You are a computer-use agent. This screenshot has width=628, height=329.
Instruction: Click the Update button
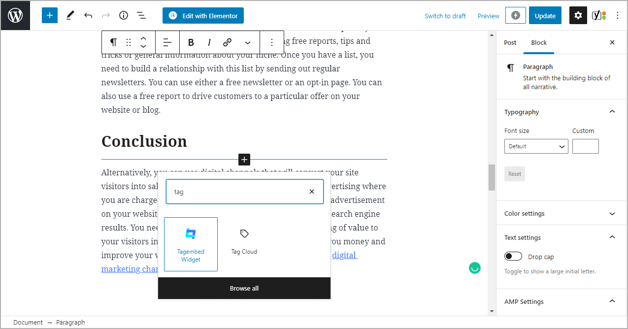coord(545,15)
